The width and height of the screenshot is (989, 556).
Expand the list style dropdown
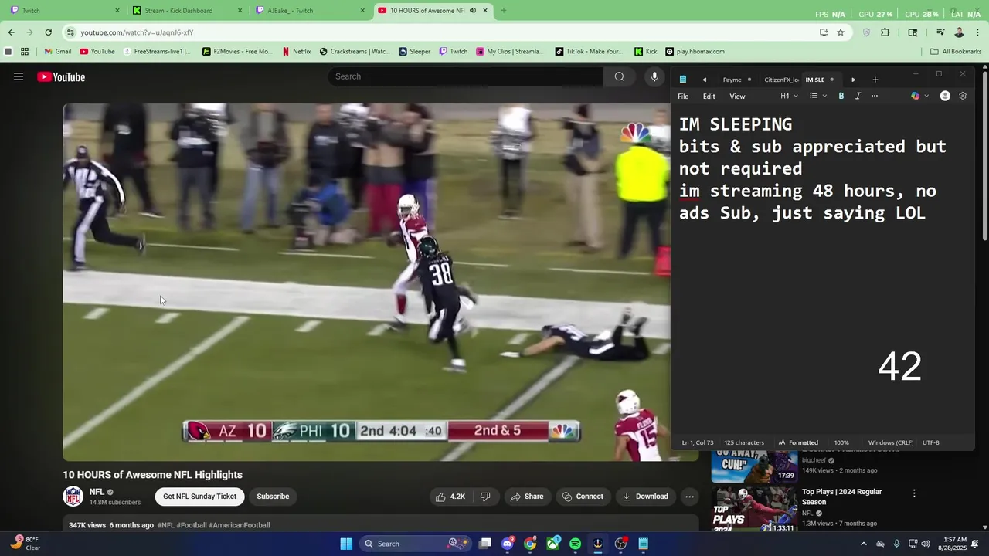818,96
